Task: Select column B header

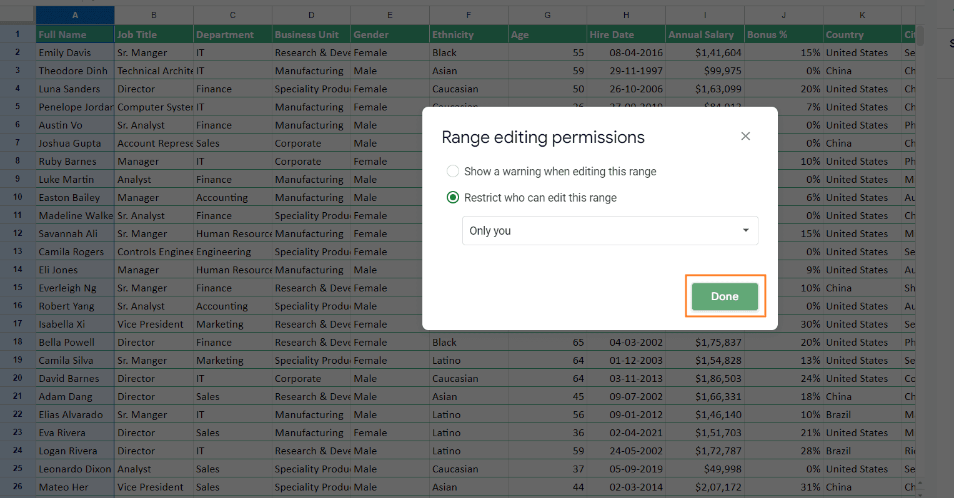Action: tap(154, 15)
